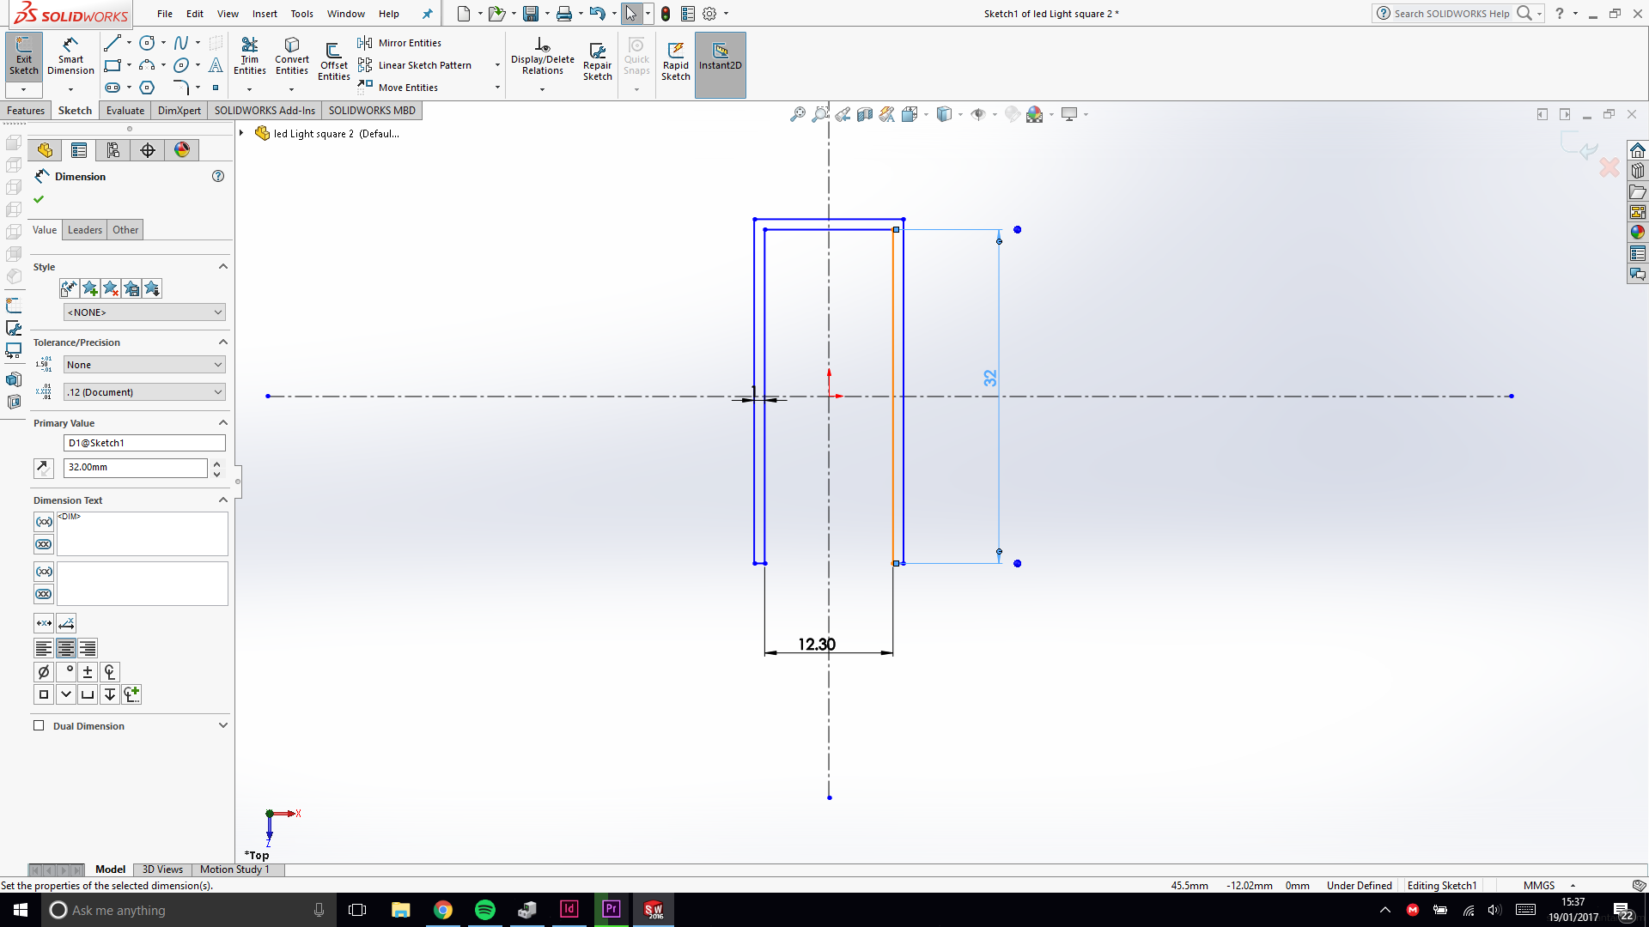Open the Appearance color wheel panel tab
This screenshot has height=927, width=1649.
[182, 150]
